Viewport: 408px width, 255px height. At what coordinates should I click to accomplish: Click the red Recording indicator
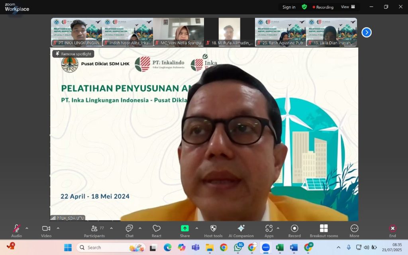tap(323, 7)
